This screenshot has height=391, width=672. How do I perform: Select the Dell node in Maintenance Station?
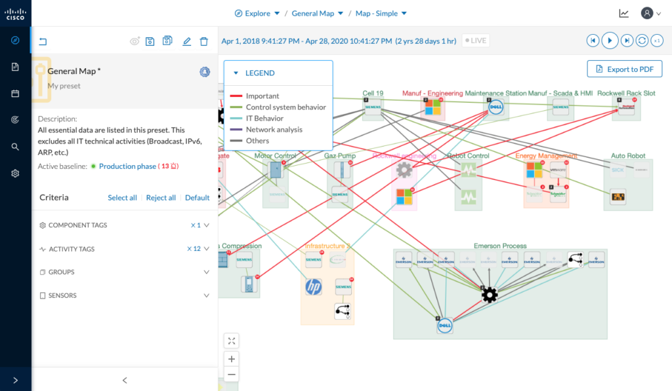pyautogui.click(x=496, y=107)
